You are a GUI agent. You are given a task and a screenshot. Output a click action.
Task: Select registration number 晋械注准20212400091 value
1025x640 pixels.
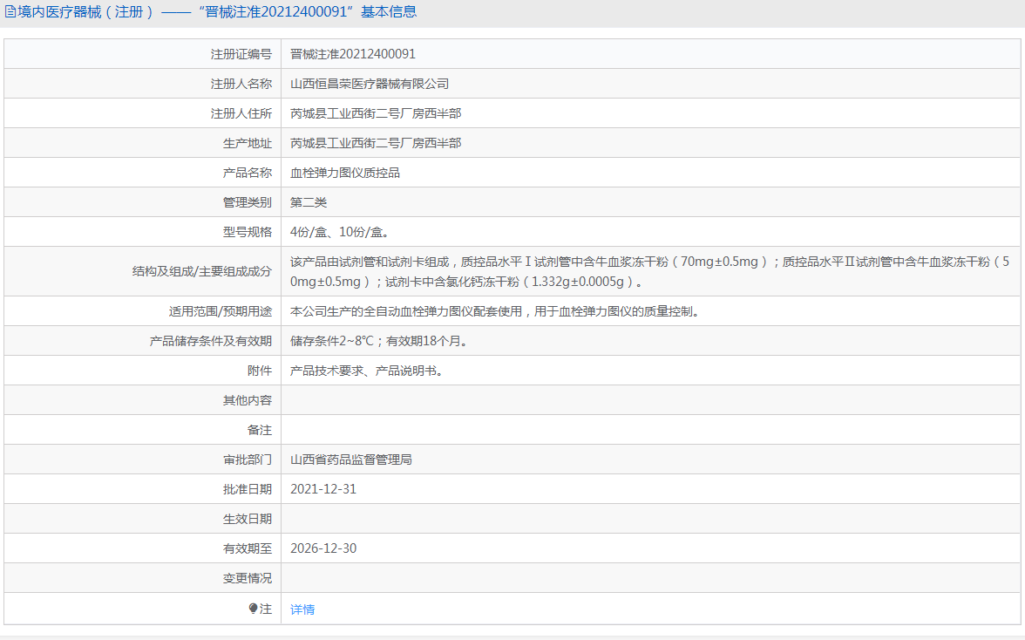(x=353, y=54)
